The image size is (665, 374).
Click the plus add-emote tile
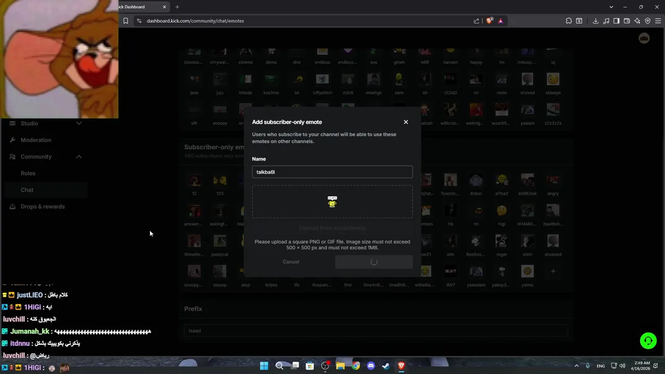pyautogui.click(x=553, y=271)
